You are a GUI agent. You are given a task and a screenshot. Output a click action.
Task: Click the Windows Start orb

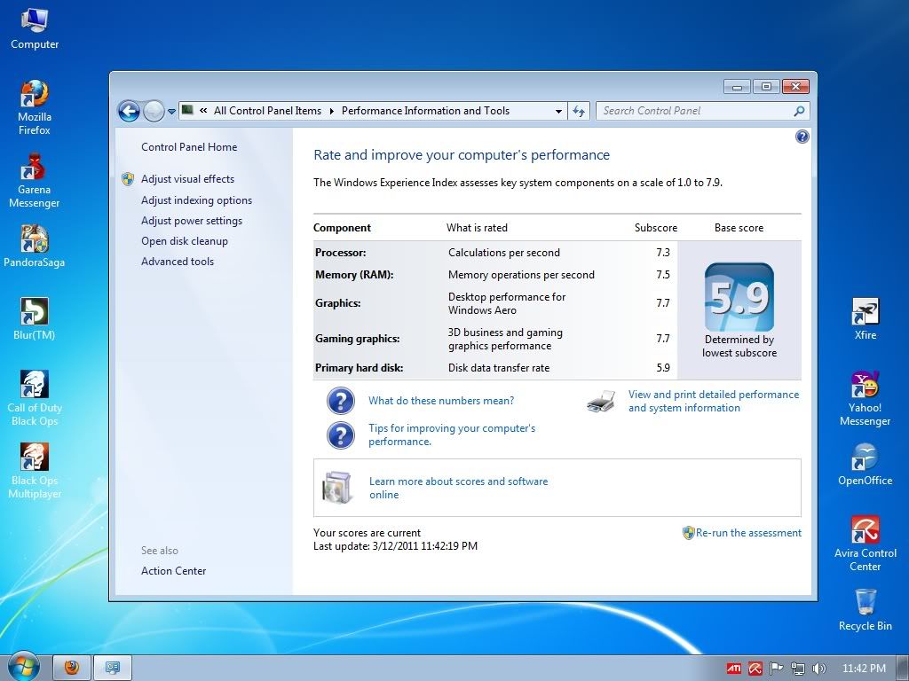click(x=23, y=667)
